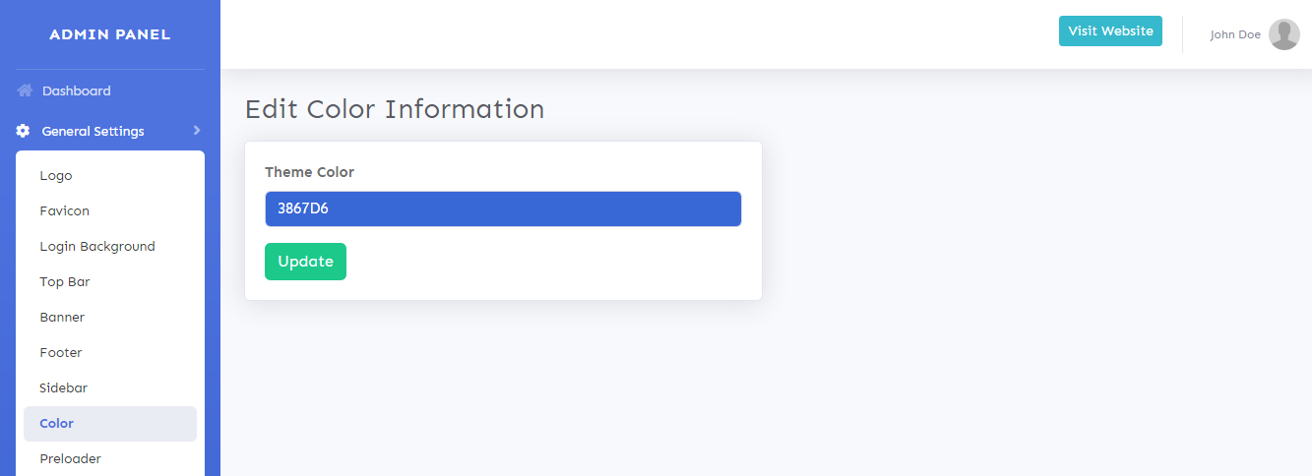Open the Sidebar settings page
Viewport: 1312px width, 476px height.
63,387
